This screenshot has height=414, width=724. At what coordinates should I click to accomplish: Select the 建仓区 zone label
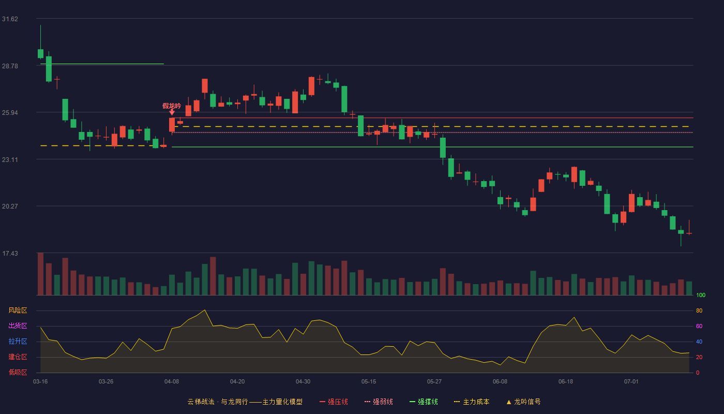18,357
